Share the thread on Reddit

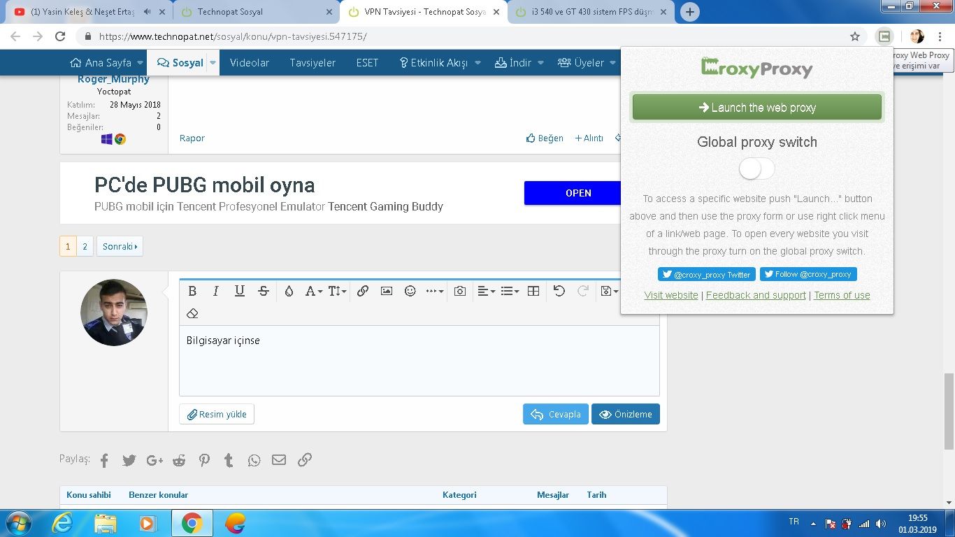(x=179, y=460)
